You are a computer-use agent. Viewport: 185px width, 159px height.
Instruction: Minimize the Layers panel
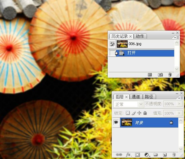(x=177, y=94)
